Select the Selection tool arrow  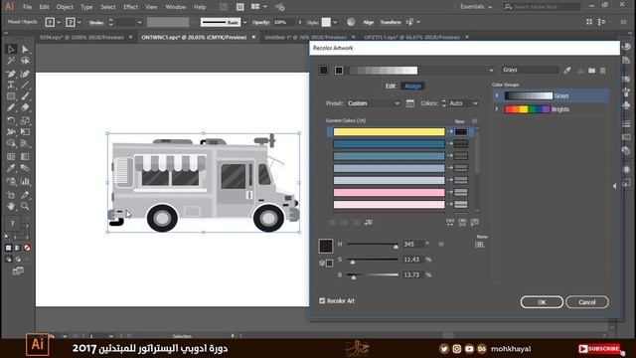point(11,49)
